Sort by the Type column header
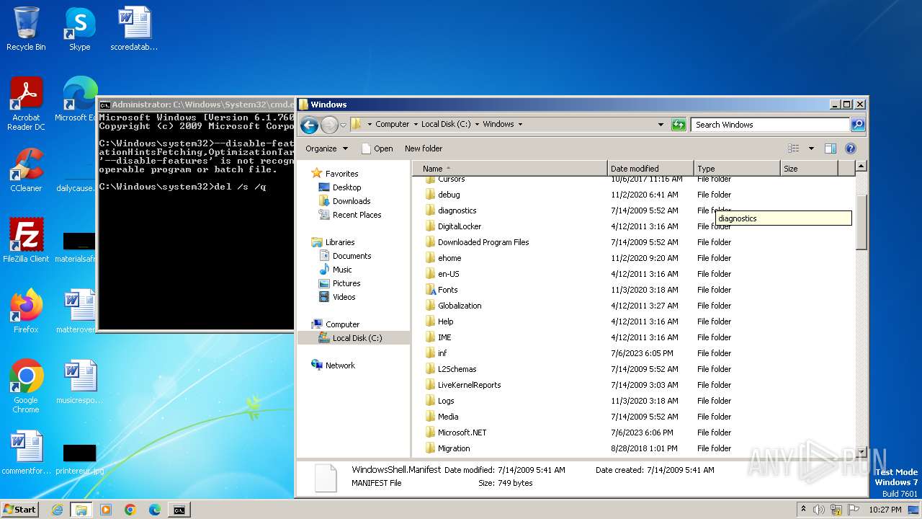This screenshot has width=922, height=519. point(737,168)
